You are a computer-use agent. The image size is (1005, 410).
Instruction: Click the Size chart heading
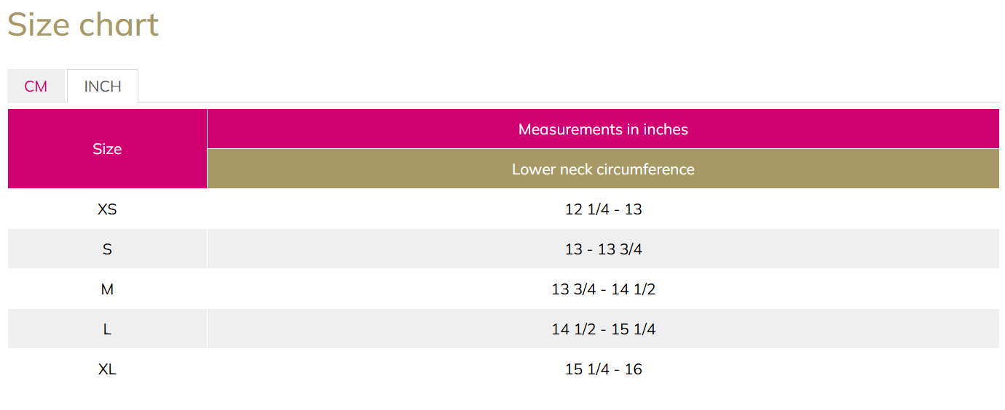[x=83, y=25]
